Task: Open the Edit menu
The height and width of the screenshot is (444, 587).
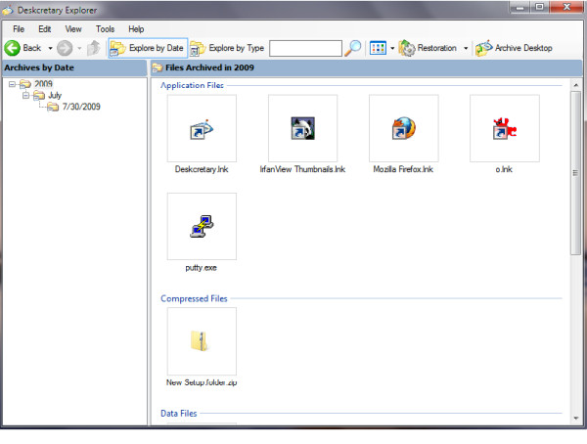Action: coord(45,29)
